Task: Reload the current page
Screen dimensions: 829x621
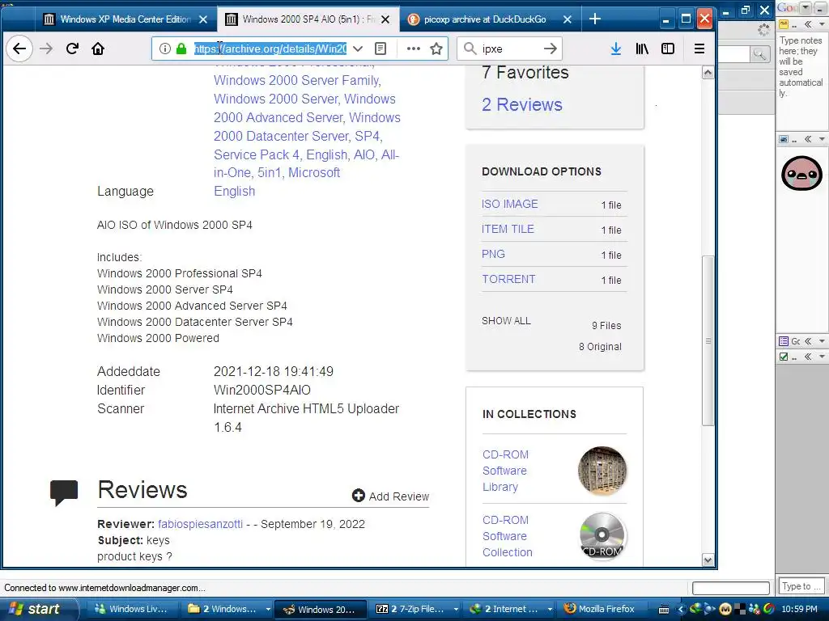Action: point(72,49)
